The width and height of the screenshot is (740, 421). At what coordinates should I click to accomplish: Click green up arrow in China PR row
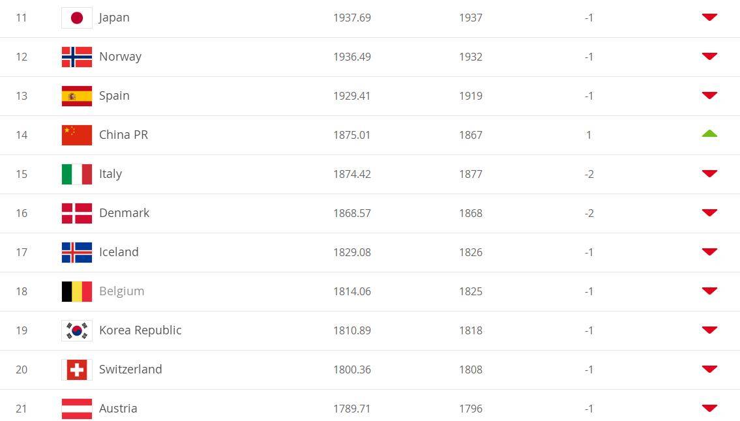click(x=709, y=134)
